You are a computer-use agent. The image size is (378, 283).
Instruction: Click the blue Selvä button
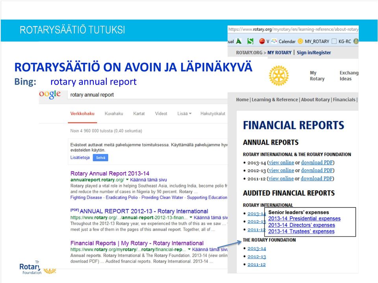tap(100, 158)
